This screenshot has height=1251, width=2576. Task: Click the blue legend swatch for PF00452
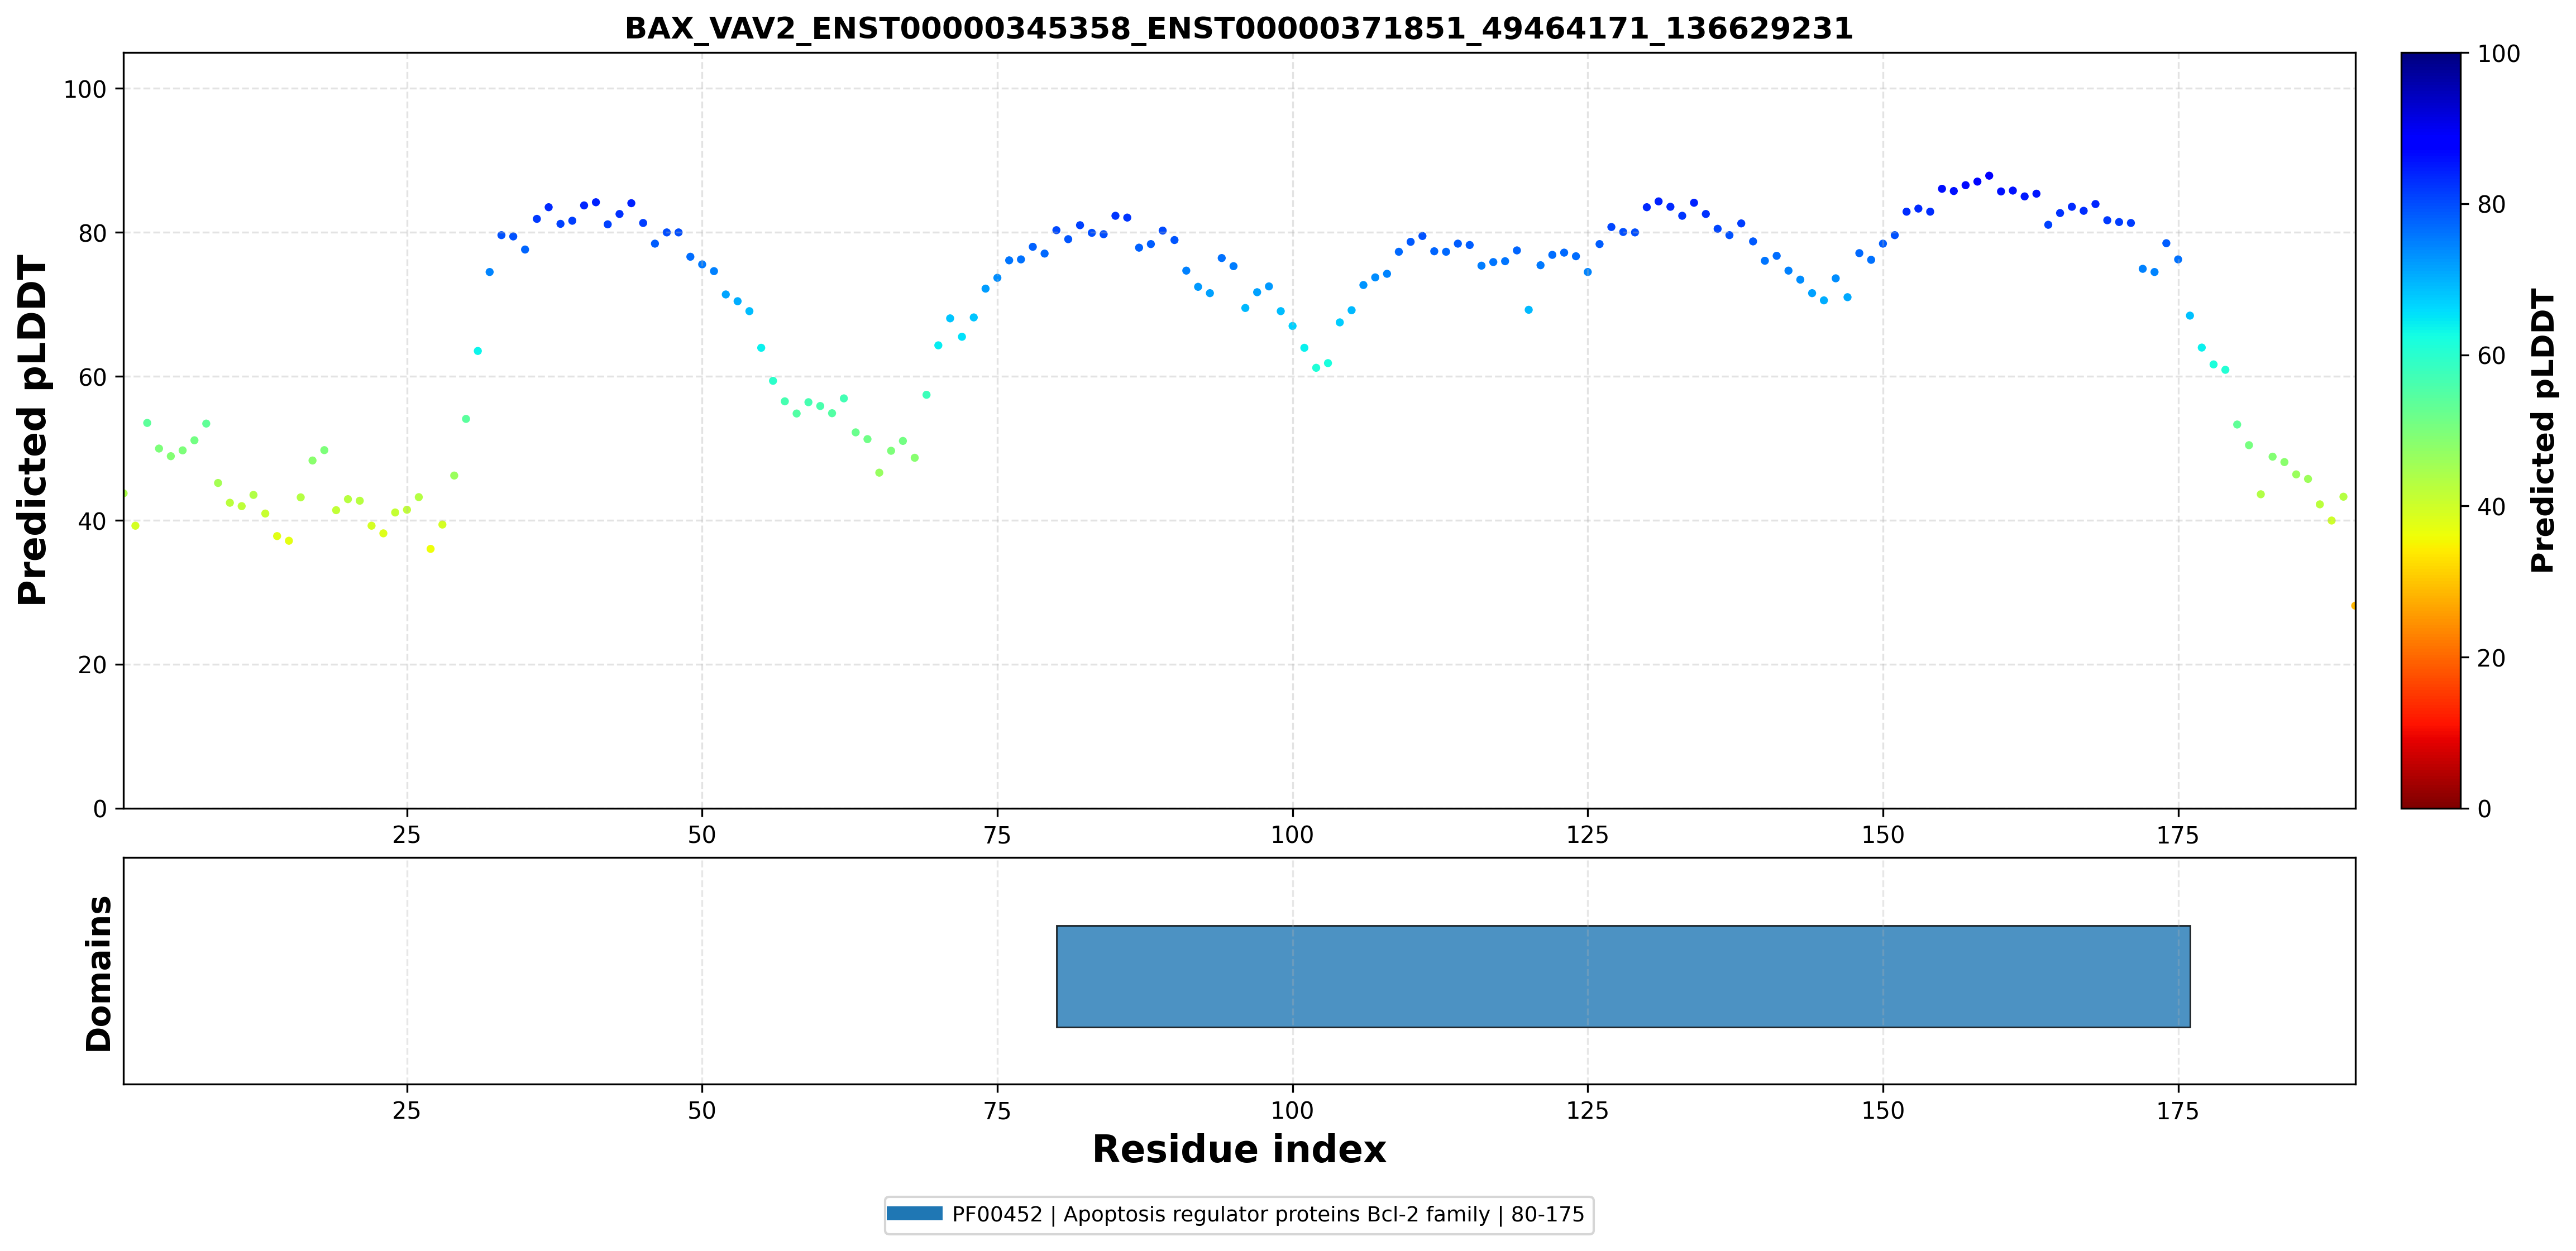click(914, 1214)
